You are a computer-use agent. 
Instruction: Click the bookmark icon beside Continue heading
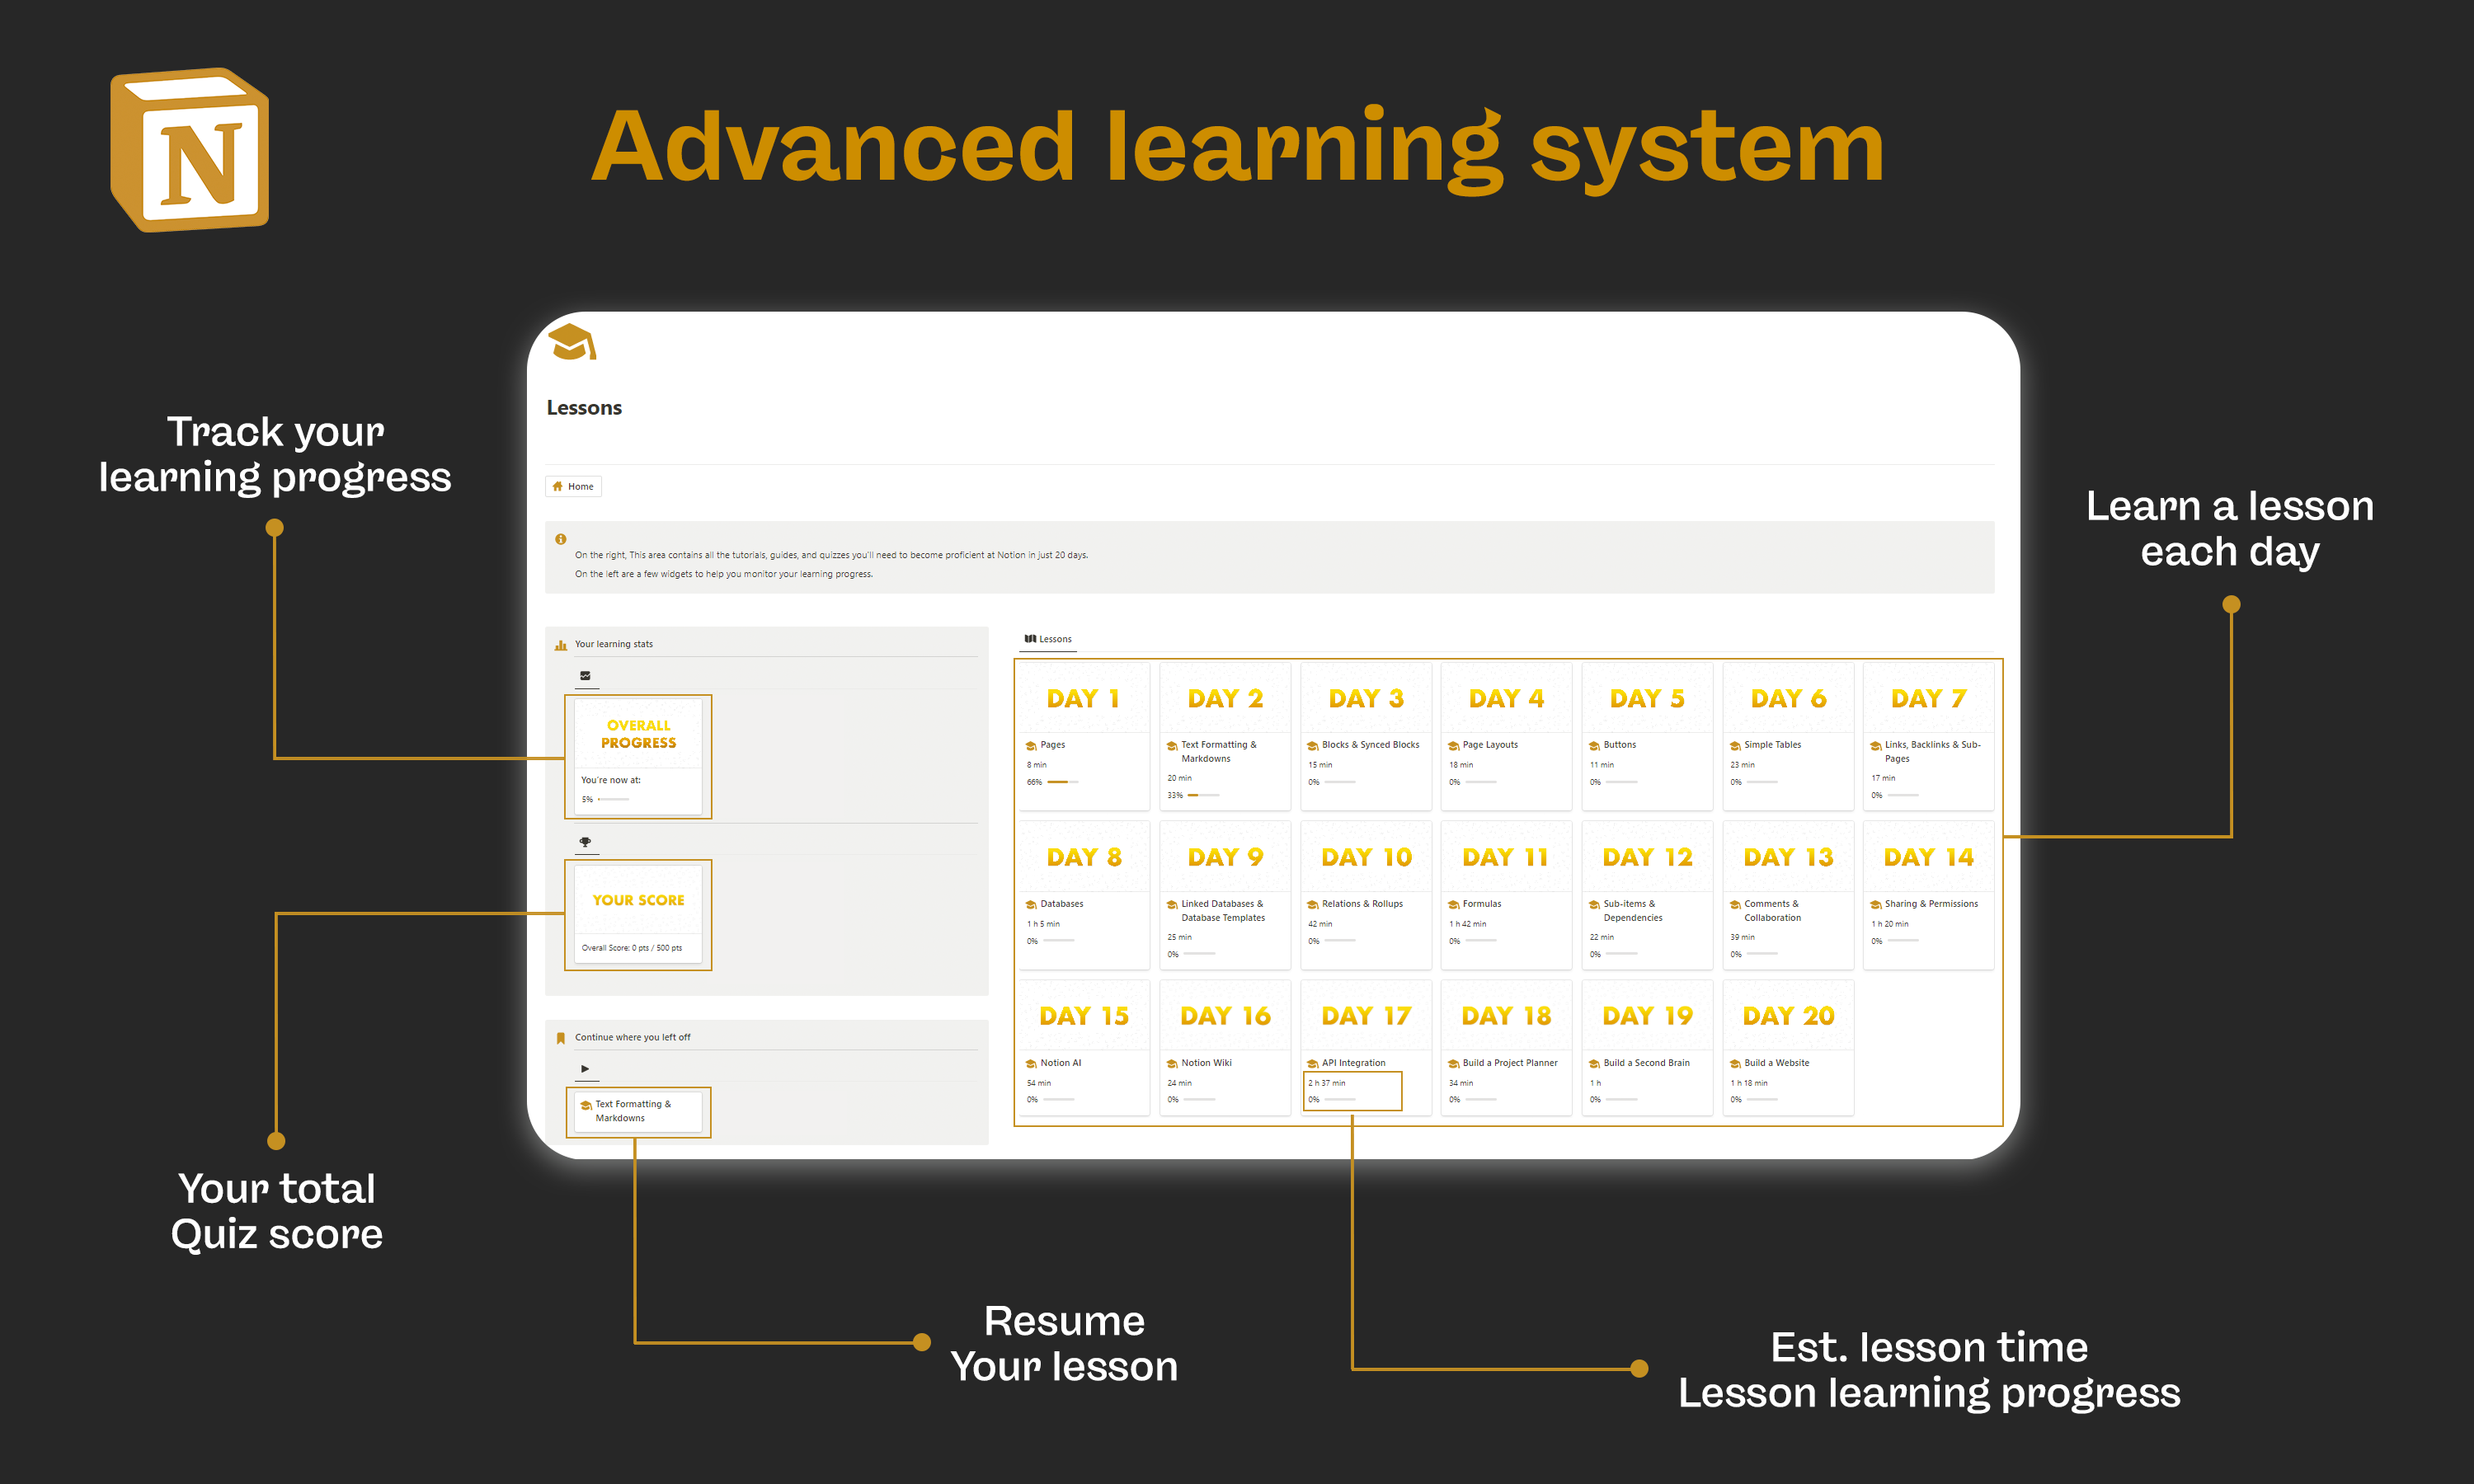click(x=561, y=1038)
